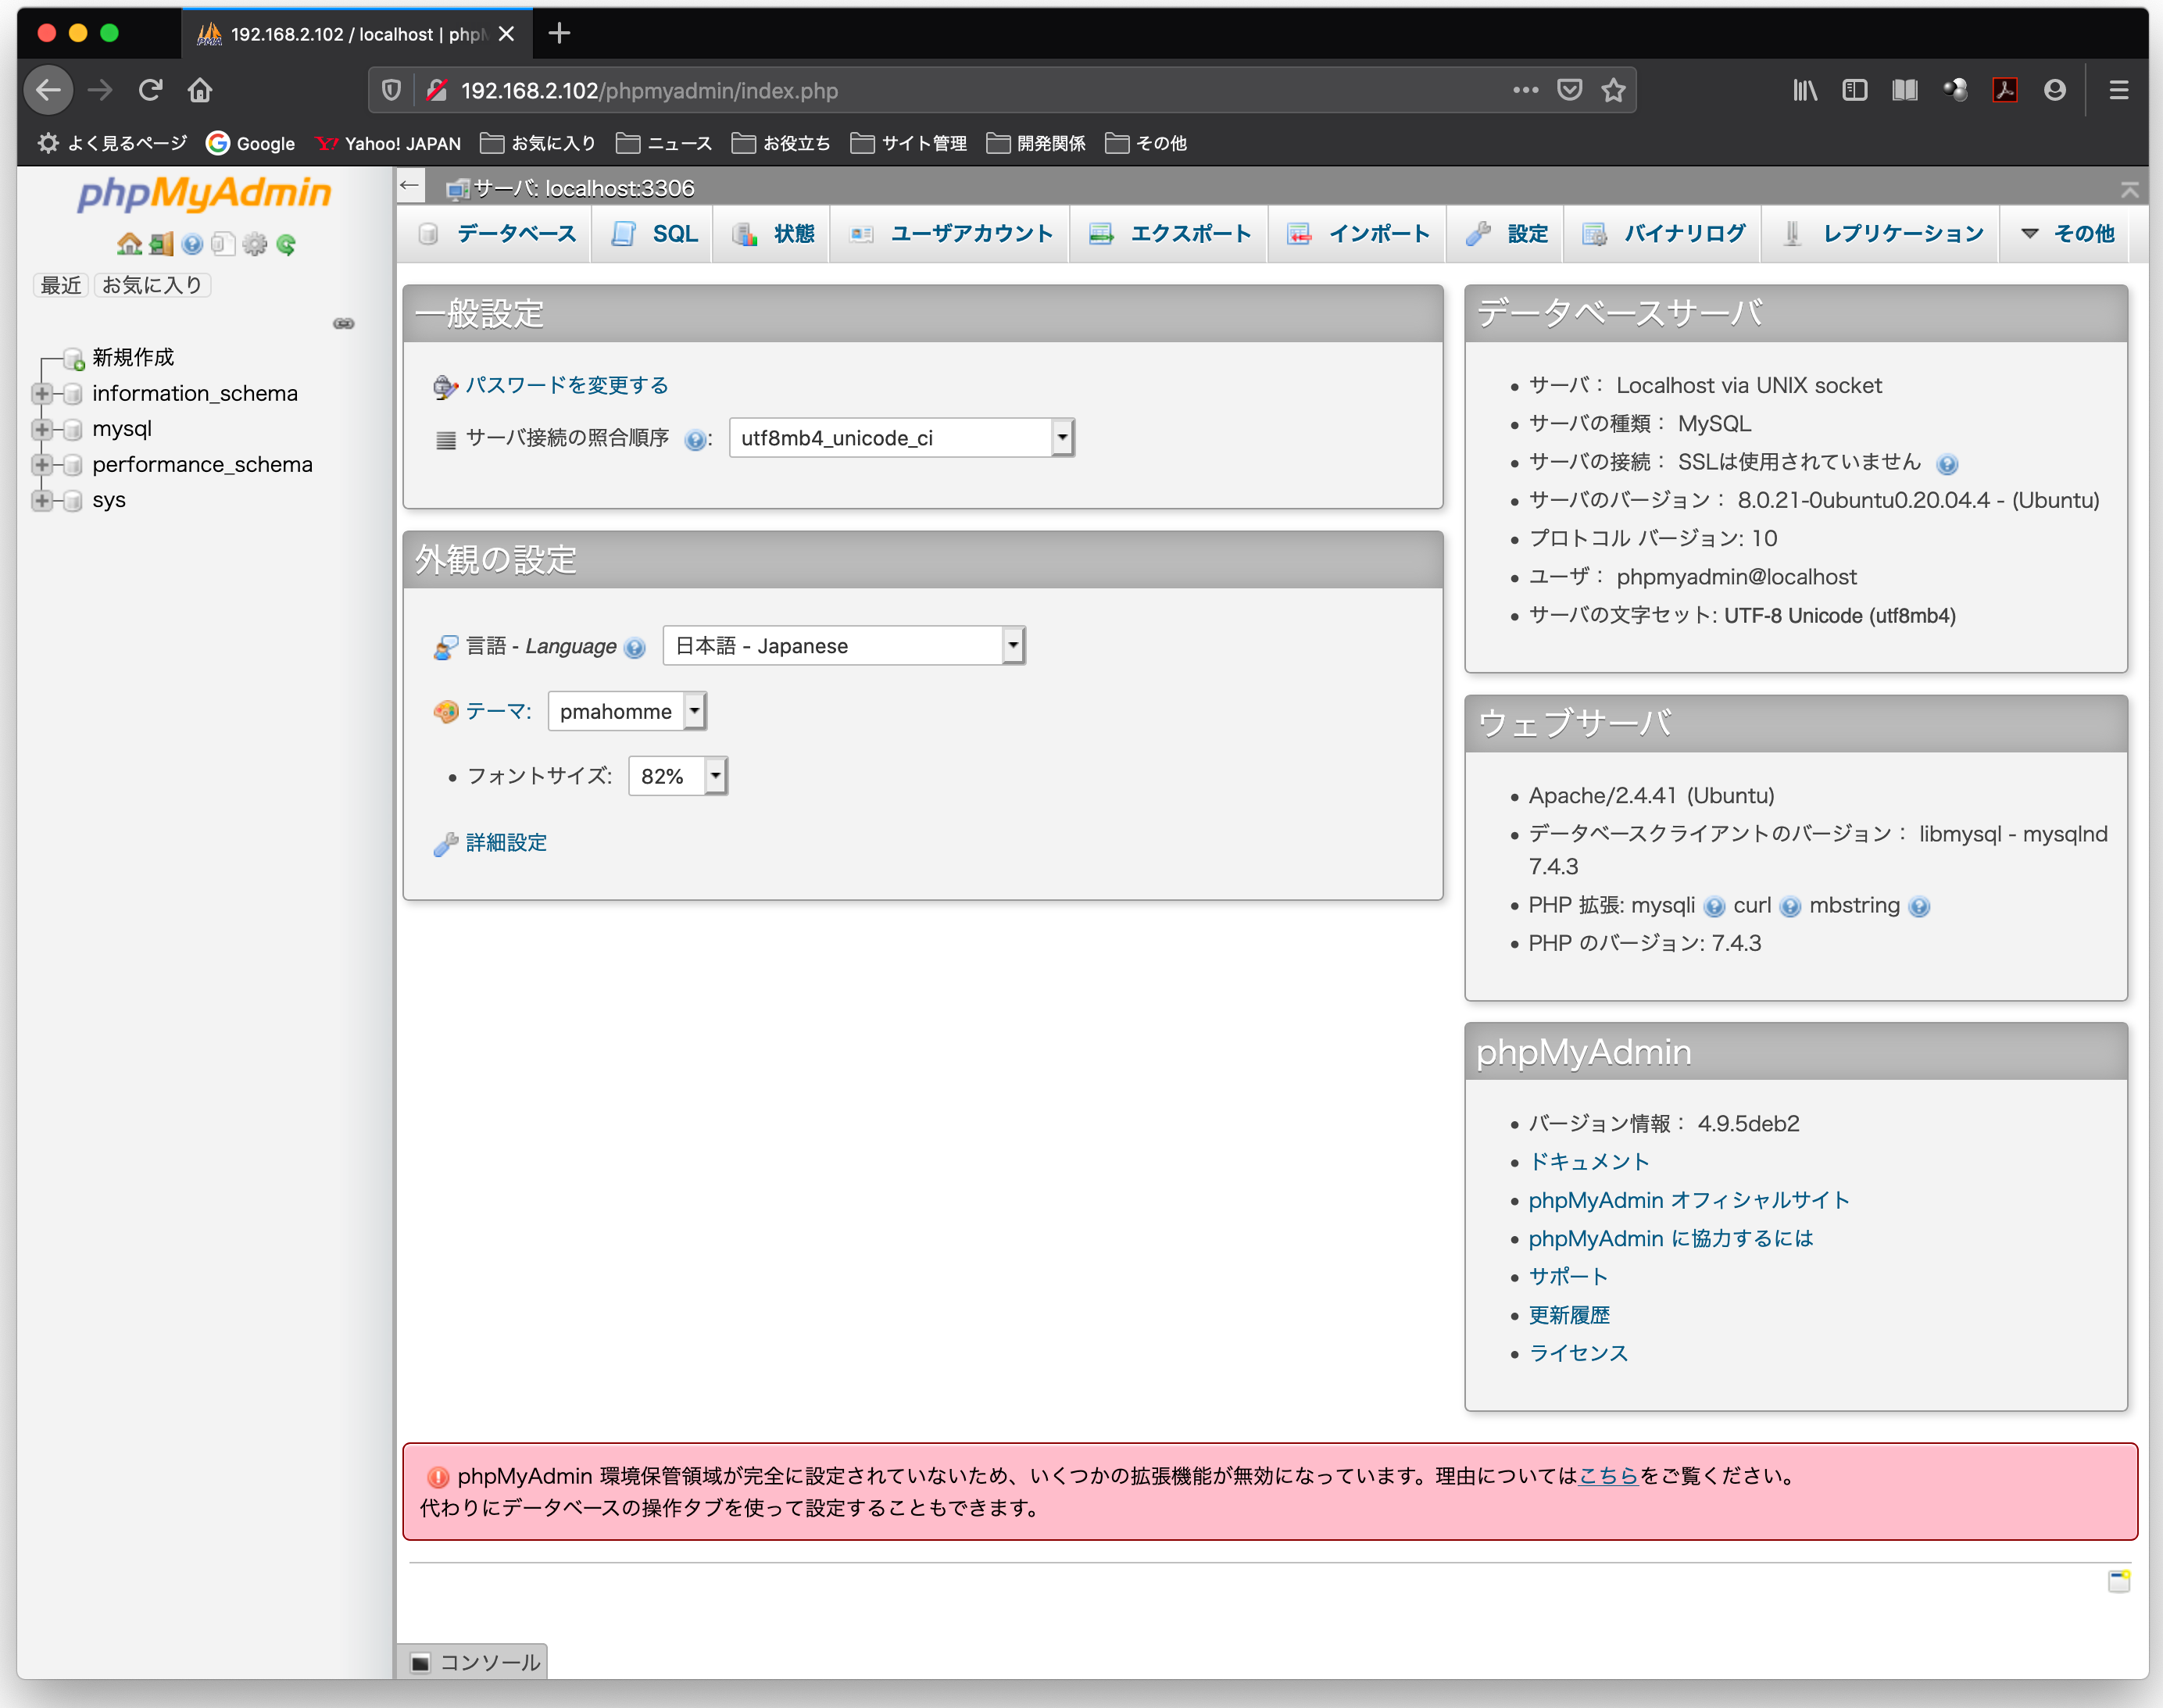Toggle Firefox sidebar icon
The height and width of the screenshot is (1708, 2163).
pyautogui.click(x=1855, y=90)
